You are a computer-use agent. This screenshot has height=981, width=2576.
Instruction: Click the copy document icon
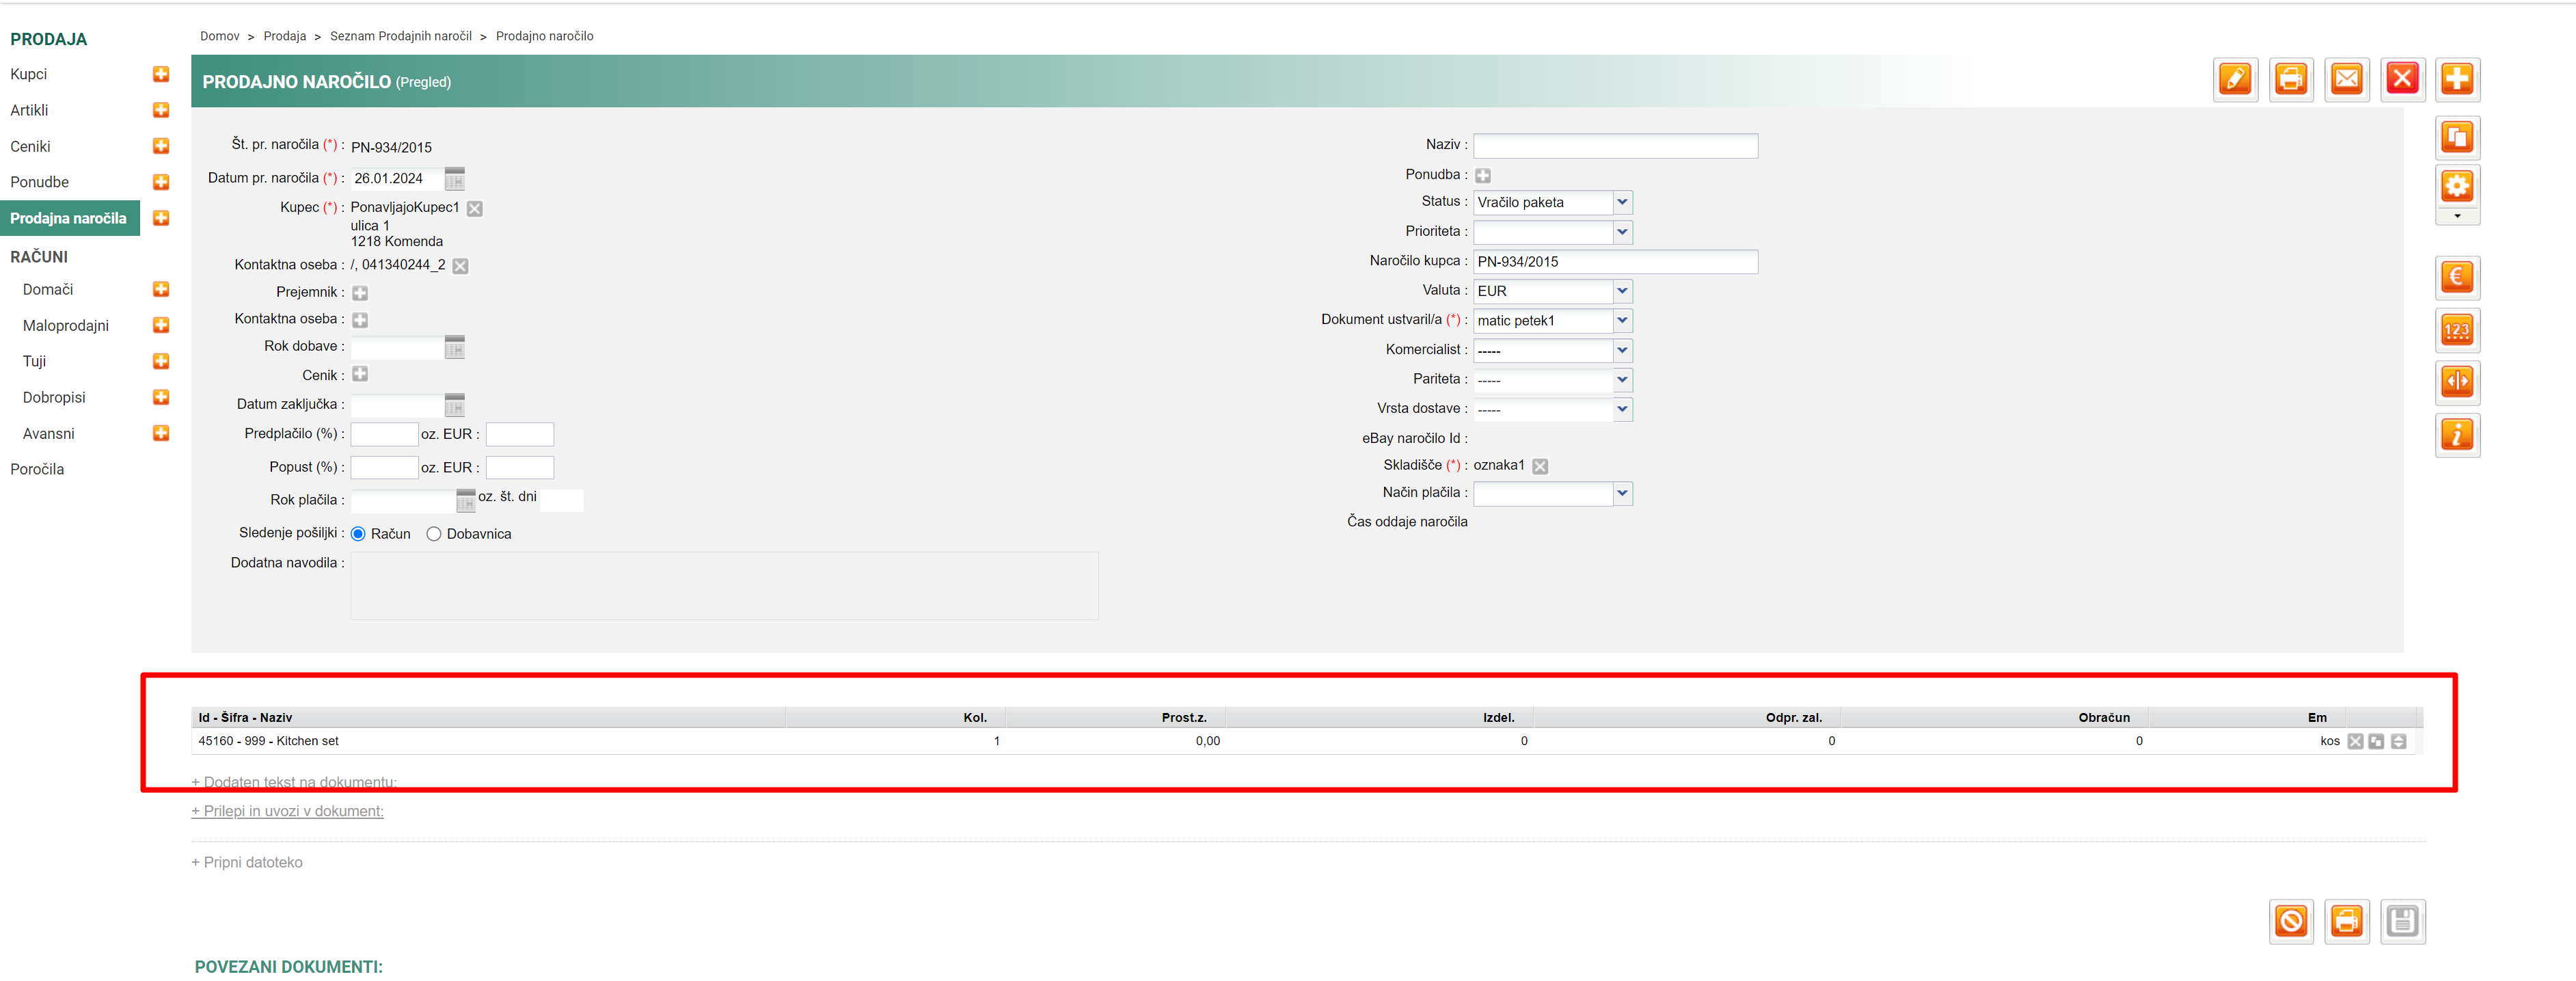coord(2457,137)
